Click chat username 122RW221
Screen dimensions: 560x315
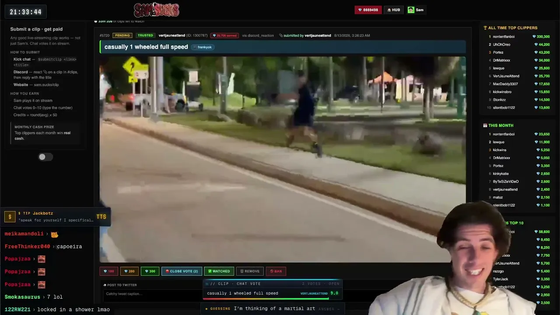(x=17, y=310)
